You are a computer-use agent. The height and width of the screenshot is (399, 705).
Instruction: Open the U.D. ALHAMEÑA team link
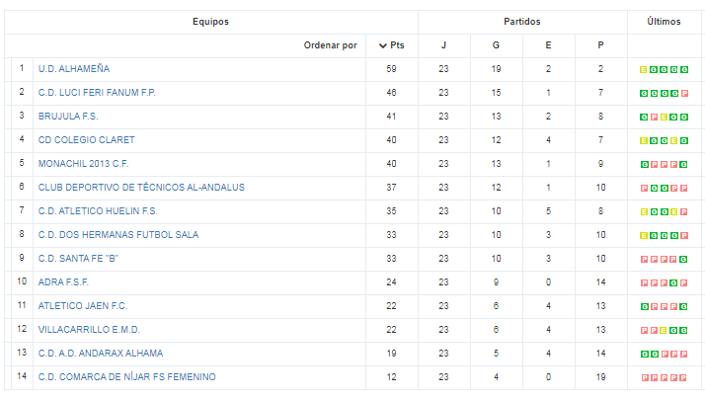coord(74,69)
